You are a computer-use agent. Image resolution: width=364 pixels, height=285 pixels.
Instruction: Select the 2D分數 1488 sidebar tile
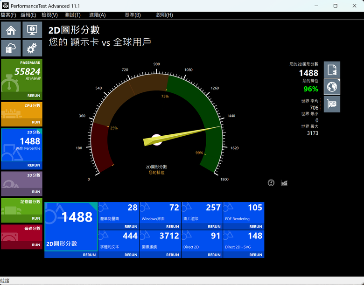tap(22, 145)
